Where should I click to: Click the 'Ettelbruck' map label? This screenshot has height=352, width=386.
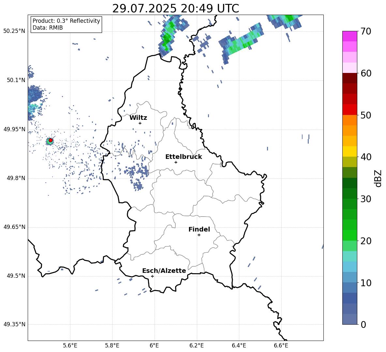(184, 157)
